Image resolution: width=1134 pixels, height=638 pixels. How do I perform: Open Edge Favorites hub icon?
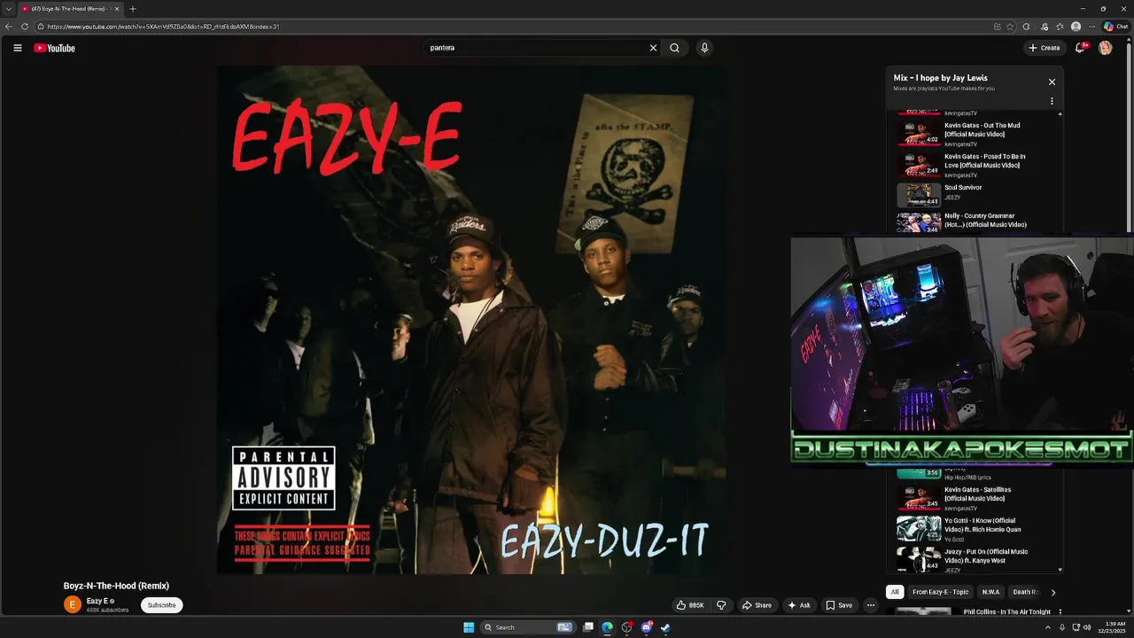click(1060, 27)
